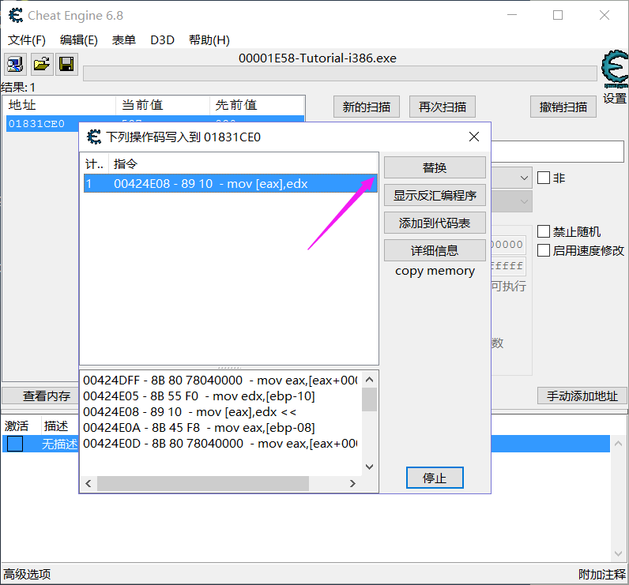Click the scroll left arrow in disassembly pane
The image size is (629, 585).
89,484
